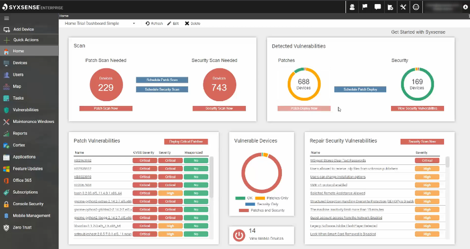Click the Vulnerable Devices donut chart
Image resolution: width=470 pixels, height=249 pixels.
[x=262, y=173]
